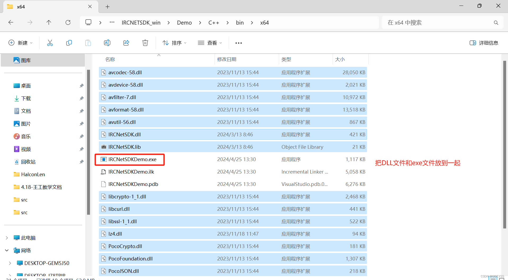Click the C++ breadcrumb

(x=214, y=23)
